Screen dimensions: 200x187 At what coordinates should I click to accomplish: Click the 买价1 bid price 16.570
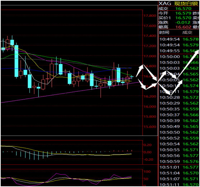click(183, 18)
